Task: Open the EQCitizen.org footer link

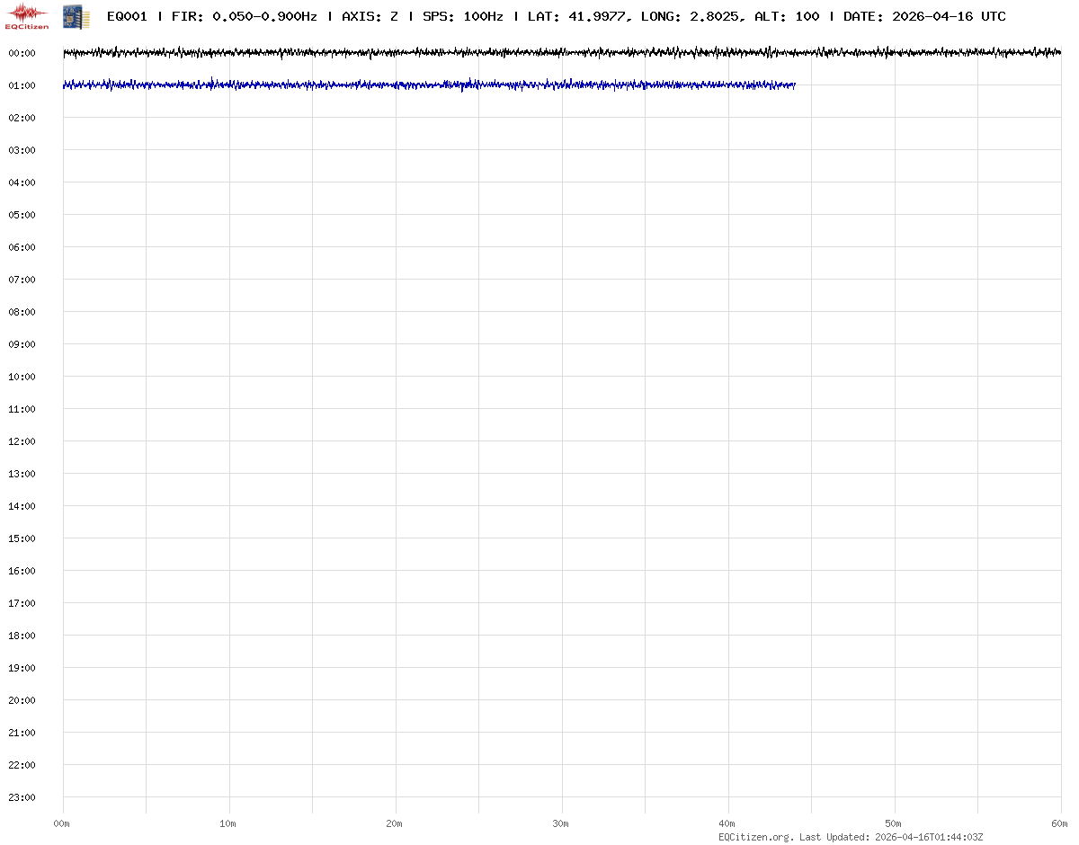Action: tap(755, 837)
